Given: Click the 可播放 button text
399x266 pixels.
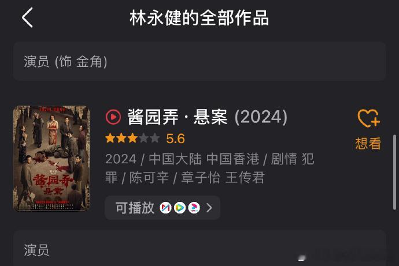Looking at the screenshot, I should (135, 208).
